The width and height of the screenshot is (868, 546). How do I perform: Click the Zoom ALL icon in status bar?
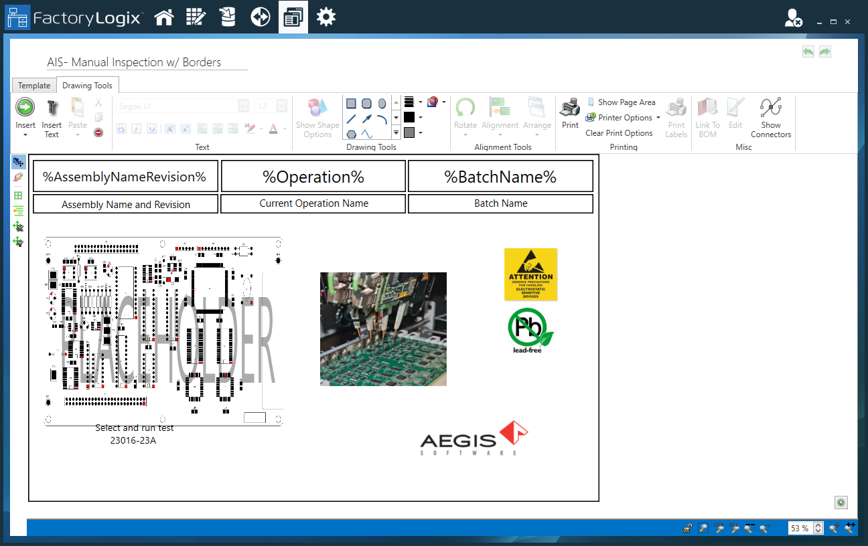[734, 528]
